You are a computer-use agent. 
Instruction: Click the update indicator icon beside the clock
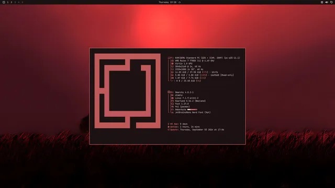[180, 2]
